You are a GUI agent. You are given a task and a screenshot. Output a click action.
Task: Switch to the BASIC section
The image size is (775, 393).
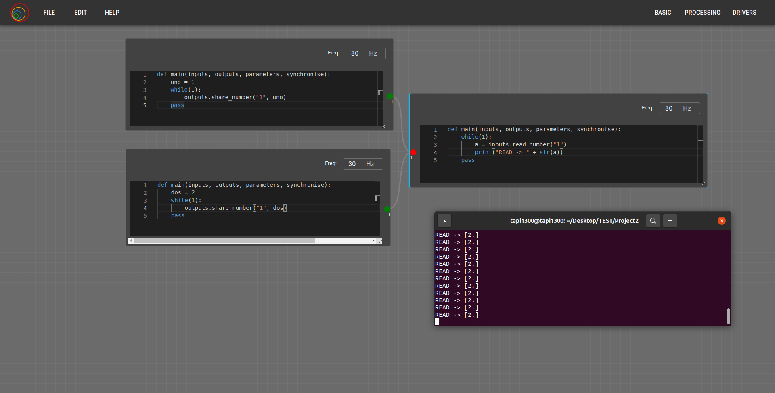click(662, 13)
